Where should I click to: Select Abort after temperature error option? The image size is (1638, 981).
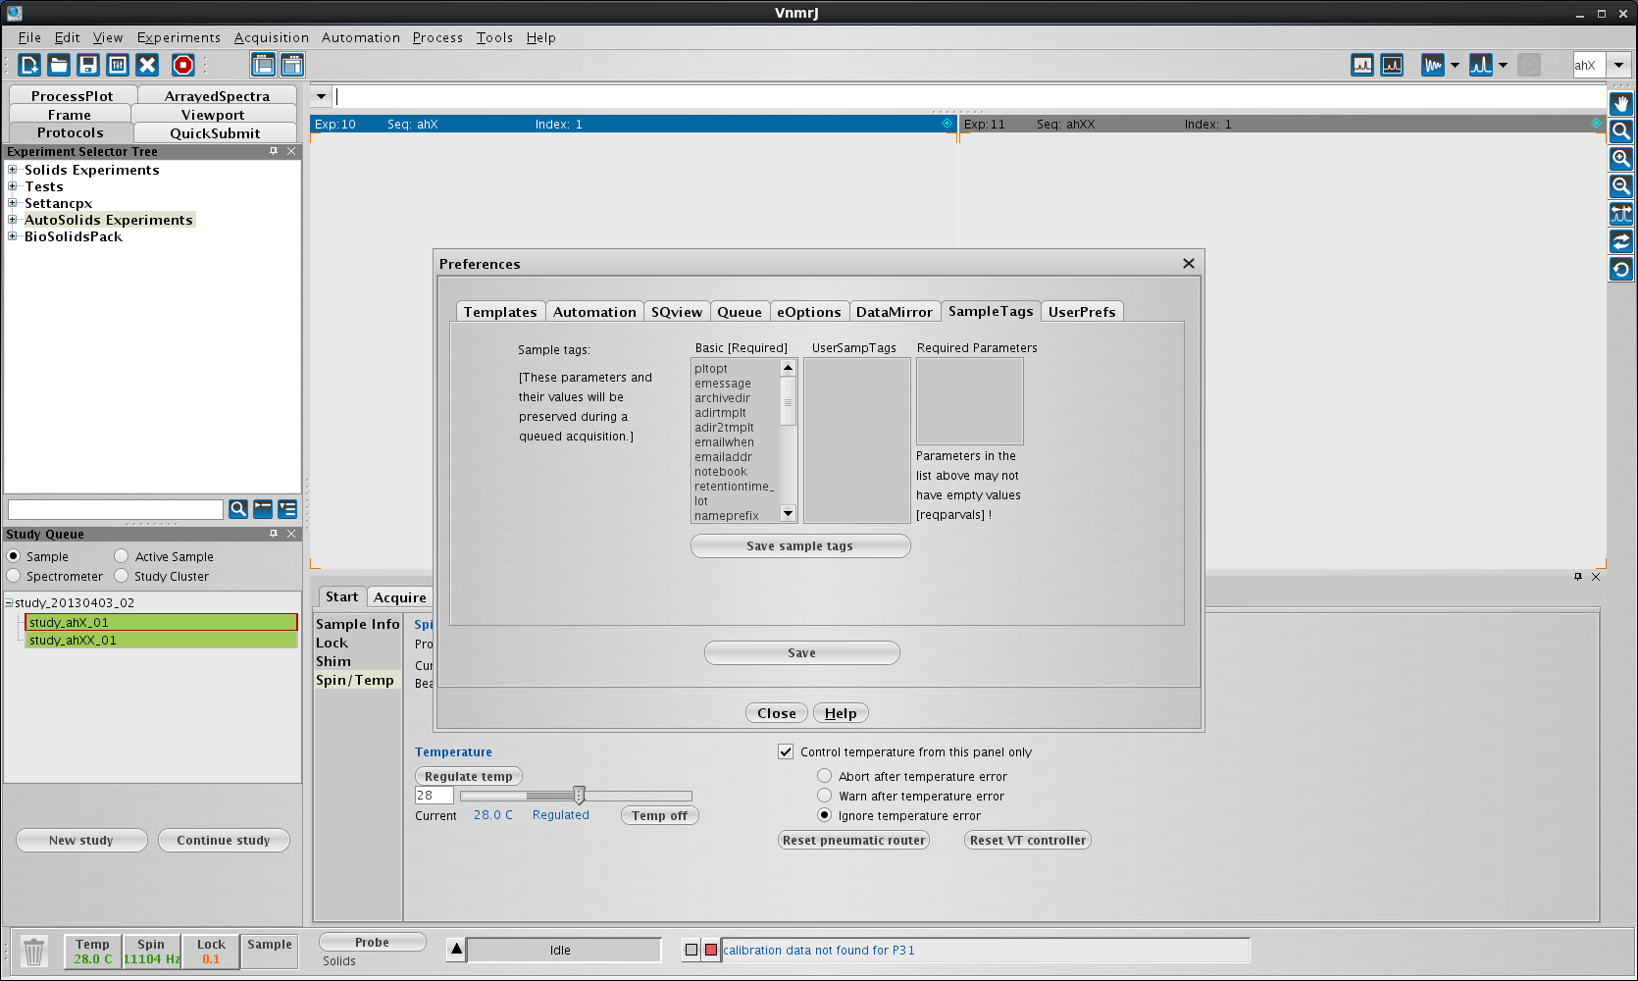tap(825, 776)
